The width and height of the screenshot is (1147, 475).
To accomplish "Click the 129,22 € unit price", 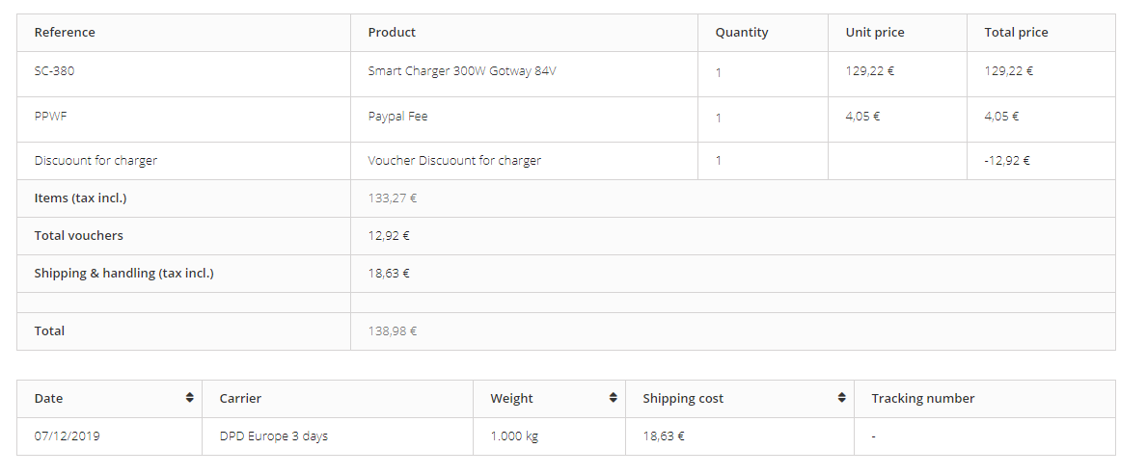I will (x=870, y=71).
